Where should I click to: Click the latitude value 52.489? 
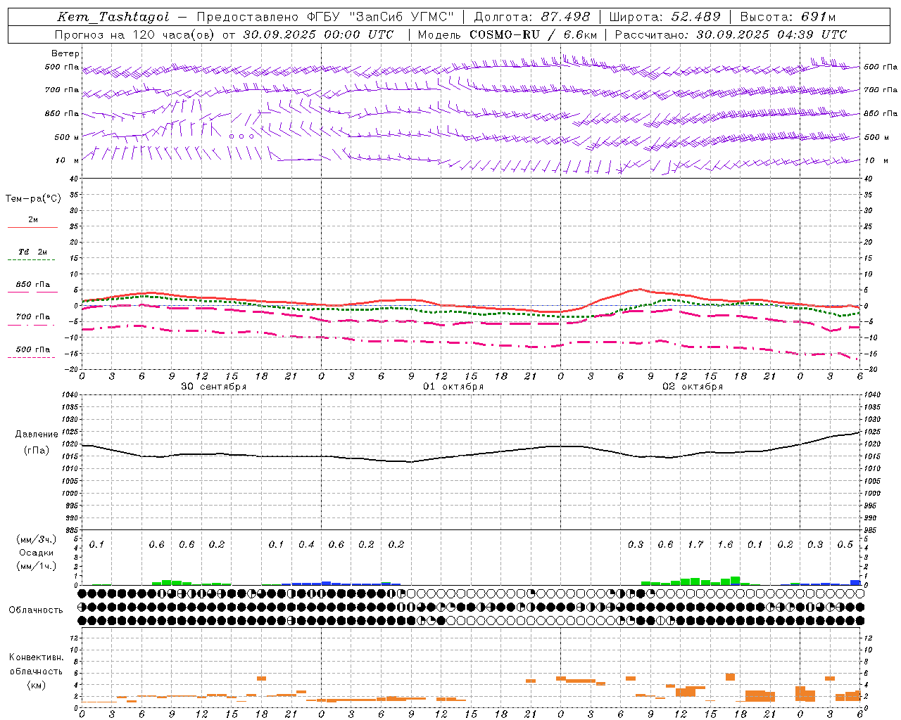(x=695, y=17)
